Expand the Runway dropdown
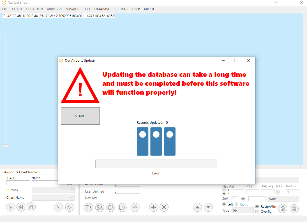This screenshot has height=222, width=307. 53,190
